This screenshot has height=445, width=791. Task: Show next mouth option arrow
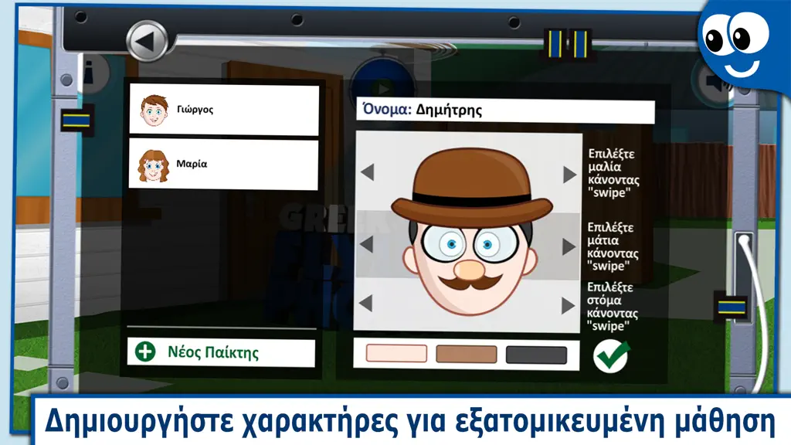point(568,306)
